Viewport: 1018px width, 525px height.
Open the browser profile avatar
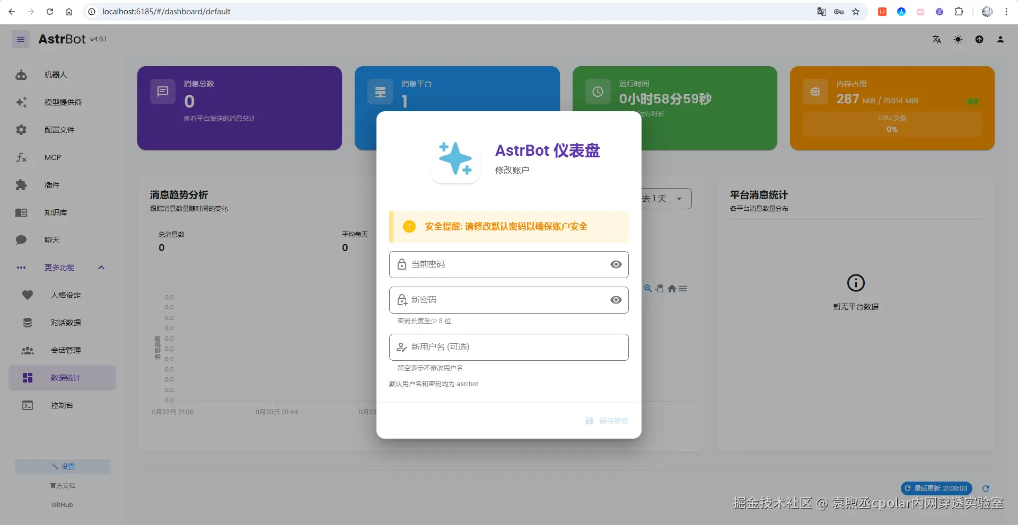pos(987,12)
